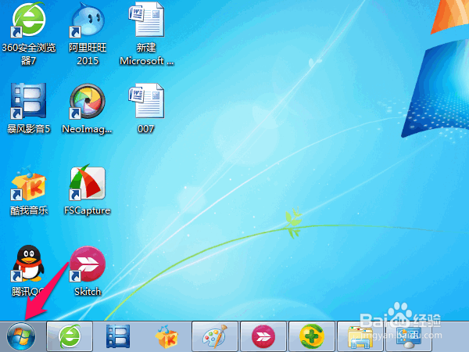
Task: Switch to the Paint palette taskbar button
Action: coord(215,336)
